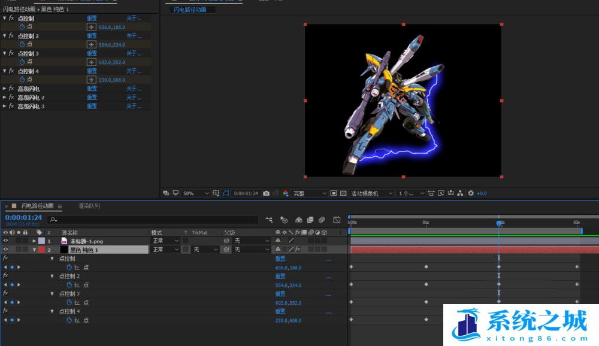The image size is (599, 346).
Task: Reset exposure in the viewer
Action: click(x=471, y=193)
